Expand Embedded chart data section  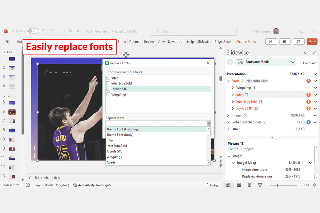point(228,122)
